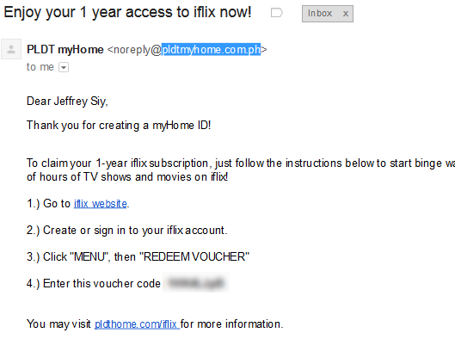
Task: Open the iflix website link
Action: 101,204
